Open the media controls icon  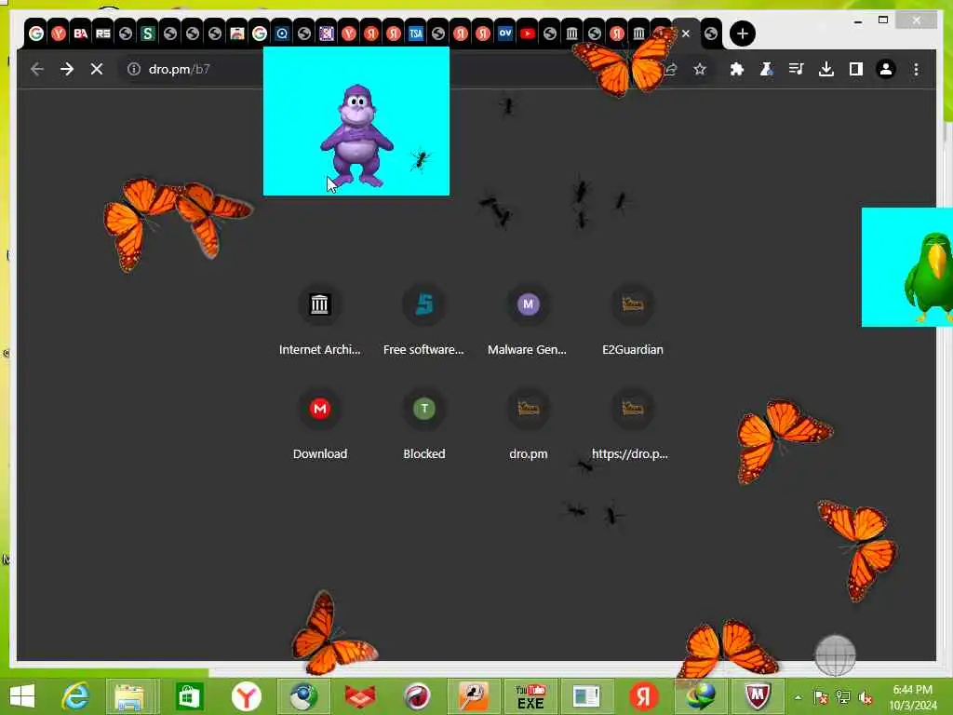click(797, 69)
